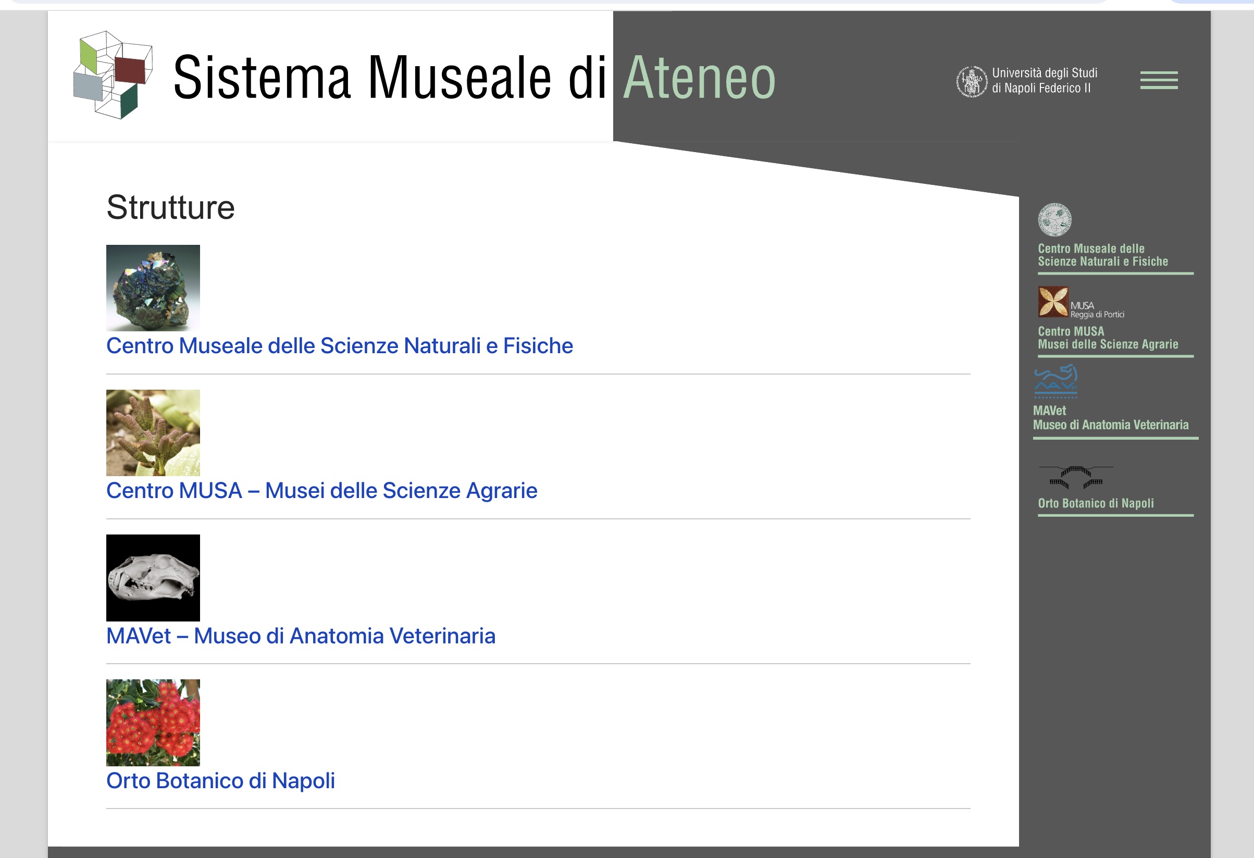
Task: Click the Sistema Museale di Ateneo title
Action: coord(474,78)
